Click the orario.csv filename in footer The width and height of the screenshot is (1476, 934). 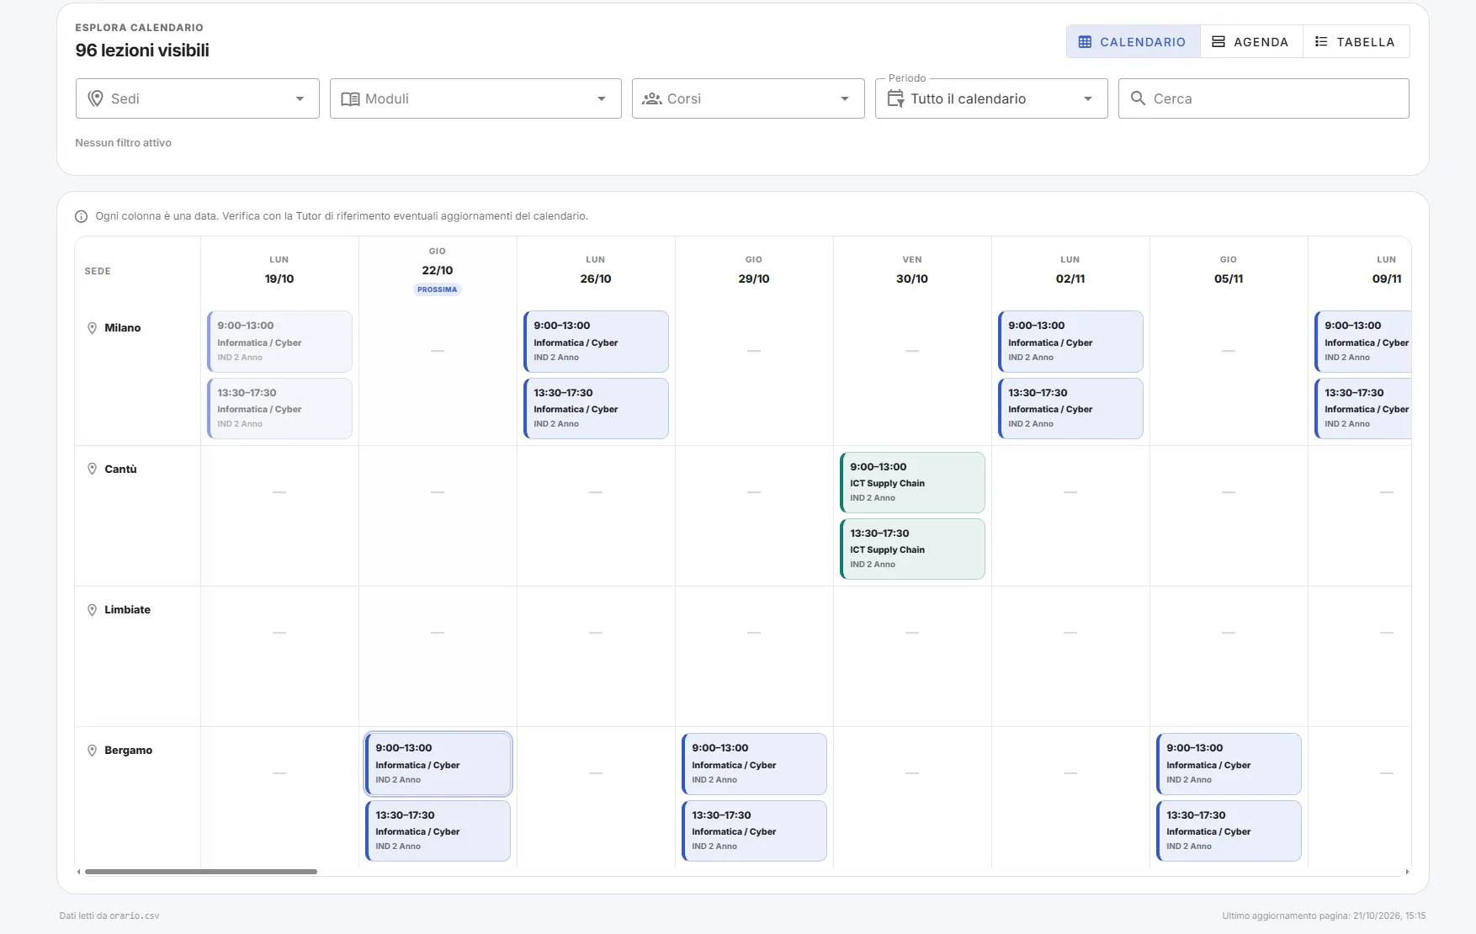pos(135,916)
